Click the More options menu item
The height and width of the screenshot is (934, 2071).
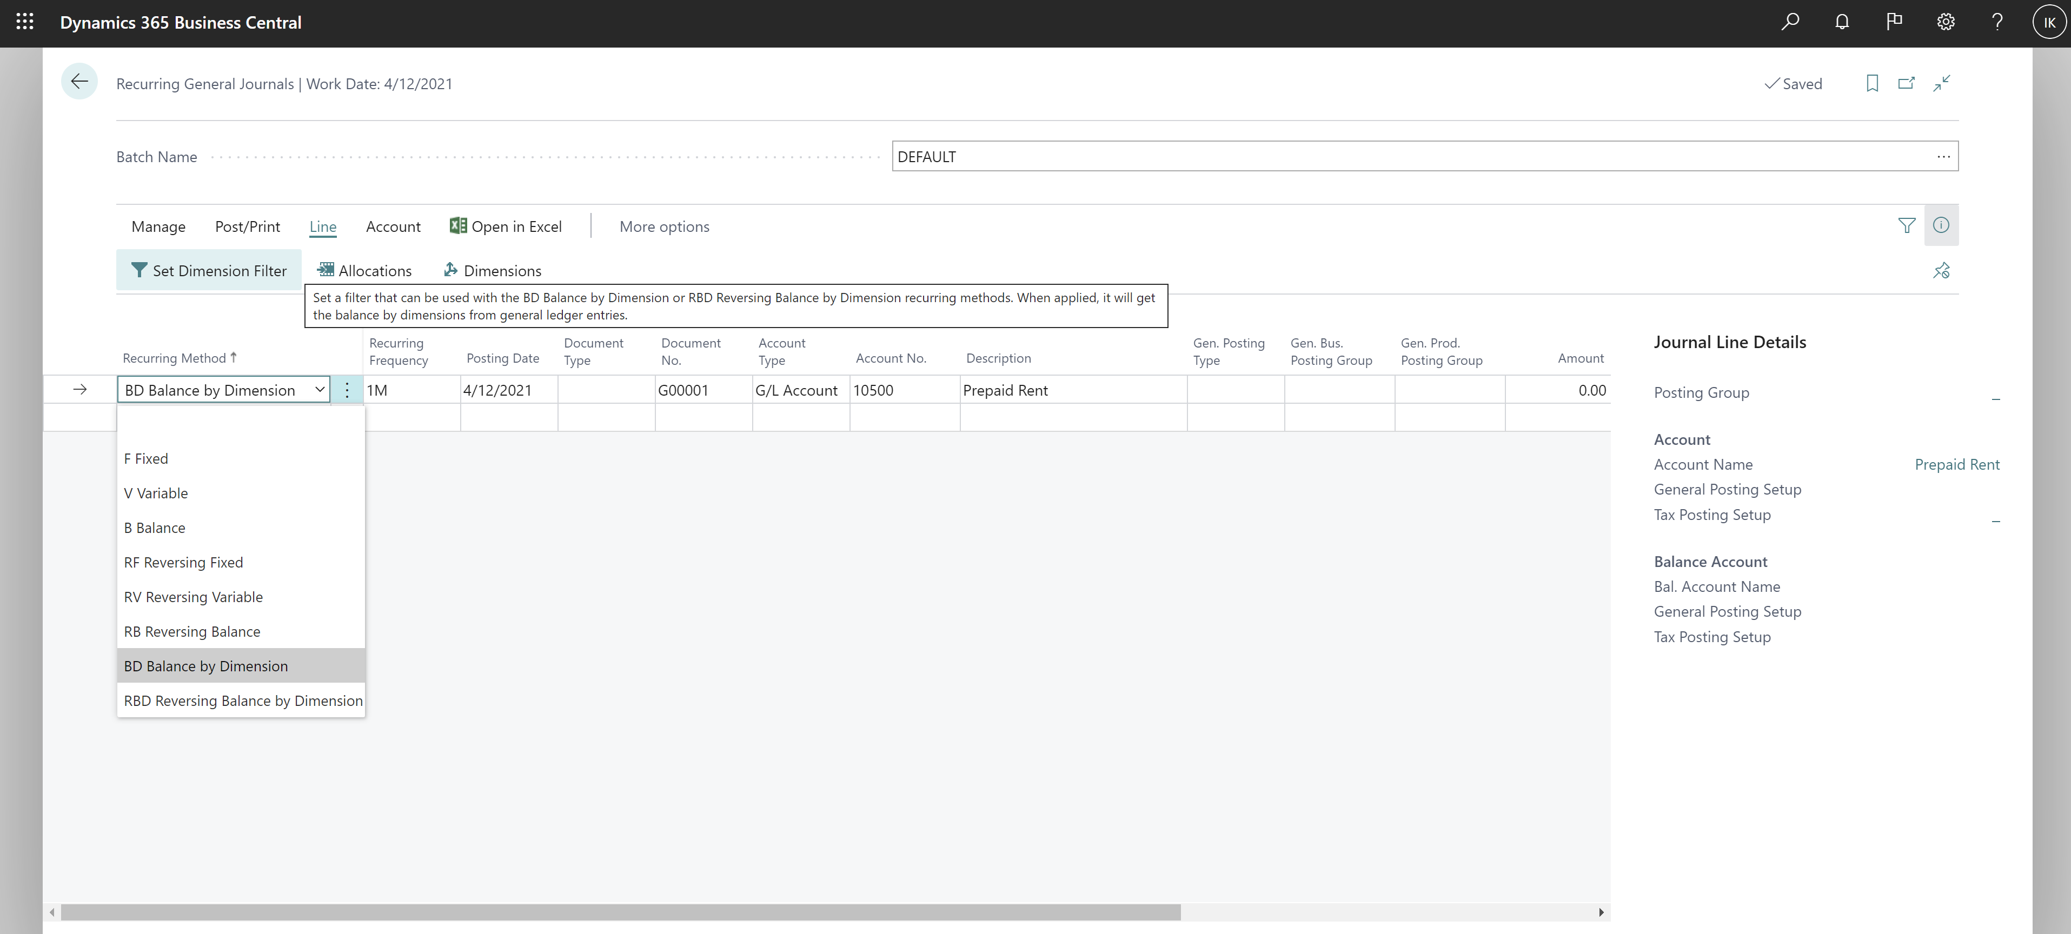665,226
